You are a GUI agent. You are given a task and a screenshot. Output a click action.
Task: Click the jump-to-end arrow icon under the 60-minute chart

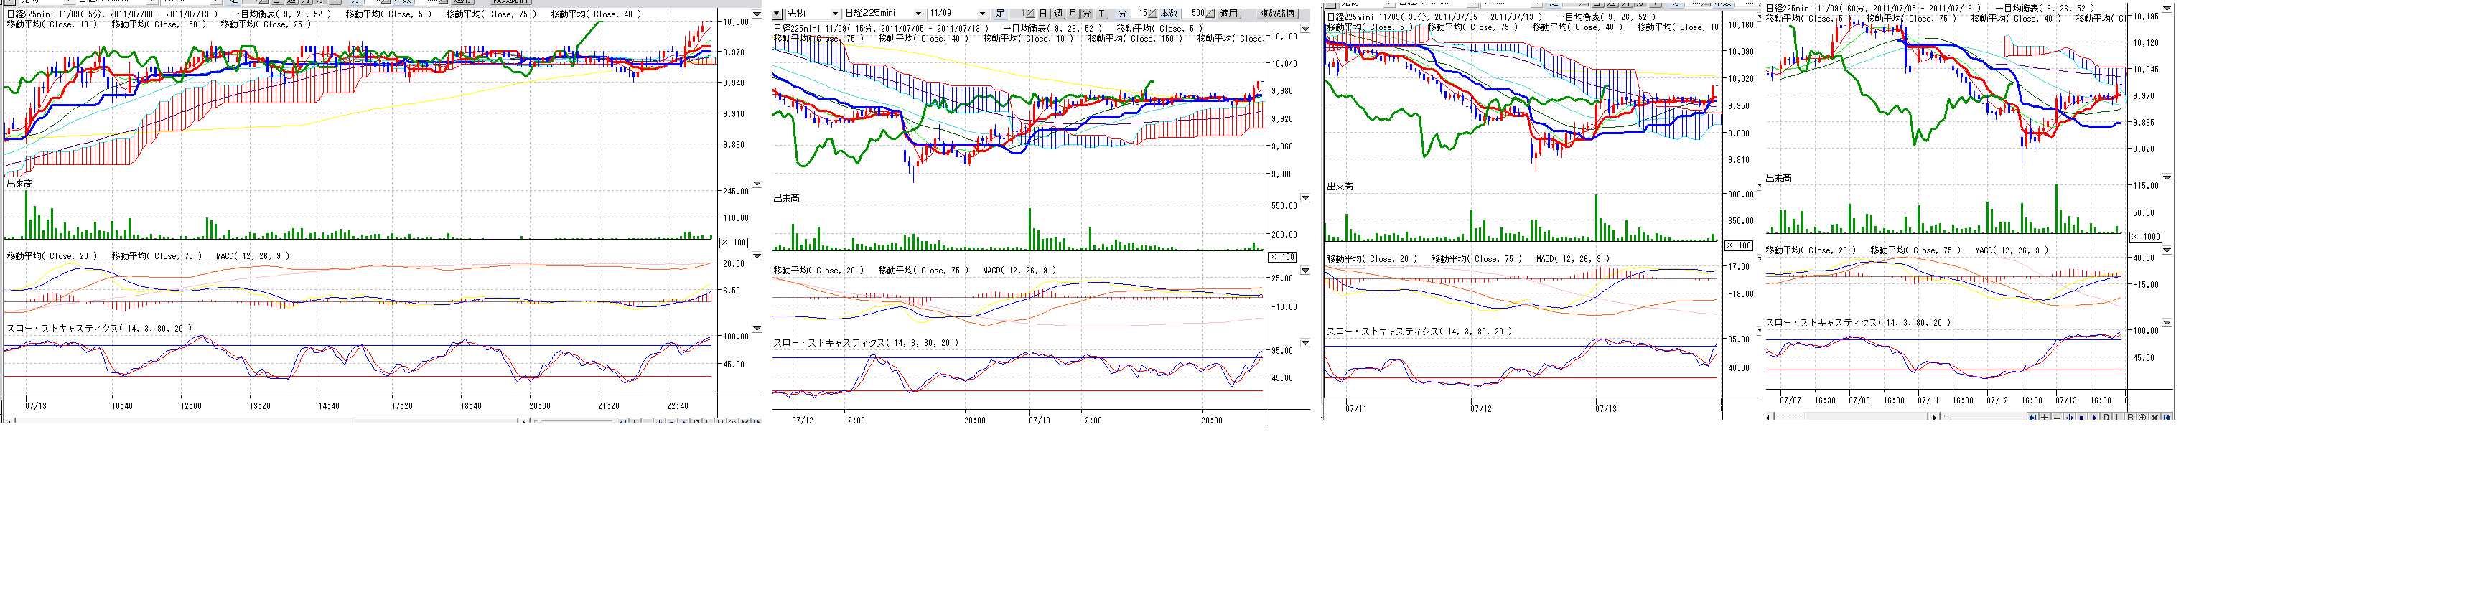(2167, 418)
